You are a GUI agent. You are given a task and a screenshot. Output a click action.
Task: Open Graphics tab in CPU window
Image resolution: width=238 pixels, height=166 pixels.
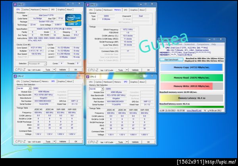(61, 9)
